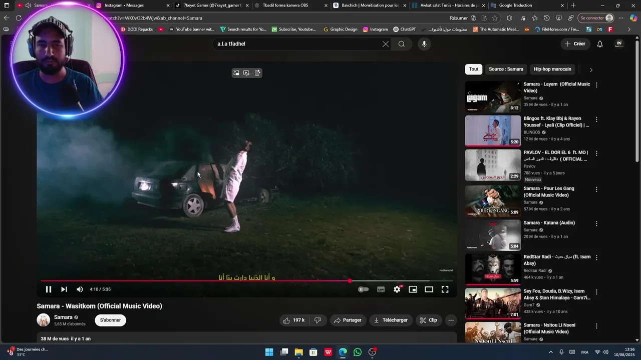This screenshot has width=641, height=360.
Task: Open more actions ellipsis under video
Action: pos(451,320)
